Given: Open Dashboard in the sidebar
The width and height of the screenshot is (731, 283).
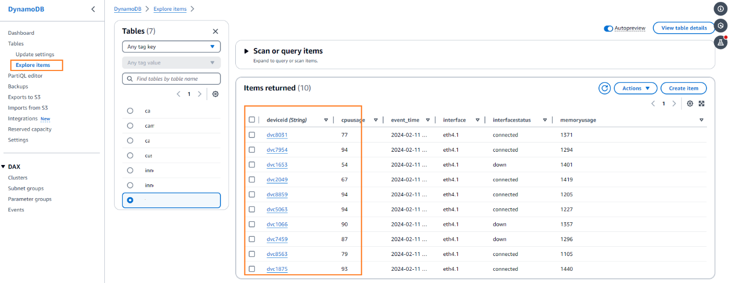Looking at the screenshot, I should (x=21, y=33).
